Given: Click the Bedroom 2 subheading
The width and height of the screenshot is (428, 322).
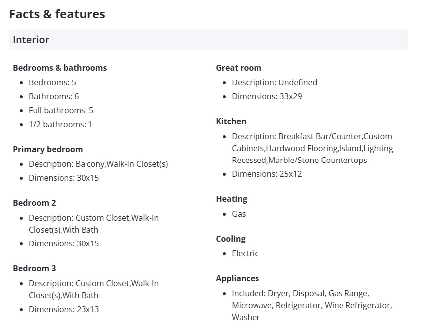Looking at the screenshot, I should tap(34, 203).
